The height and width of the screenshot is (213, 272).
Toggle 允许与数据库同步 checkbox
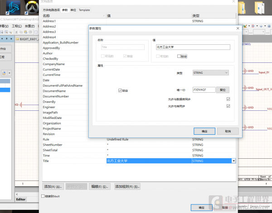(228, 99)
